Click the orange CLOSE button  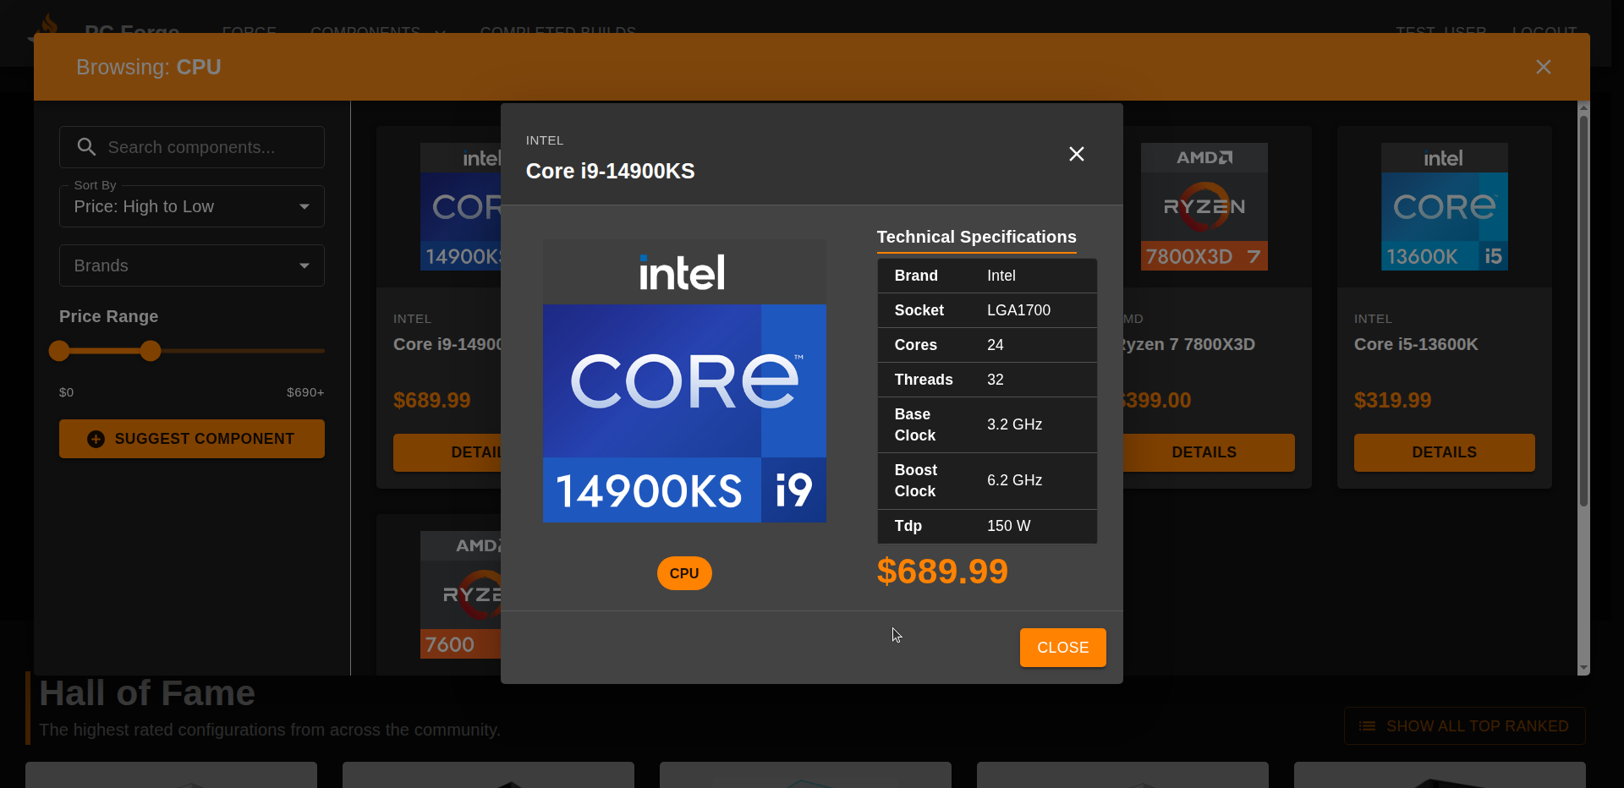point(1062,648)
